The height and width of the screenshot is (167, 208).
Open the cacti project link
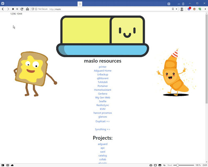[103, 152]
